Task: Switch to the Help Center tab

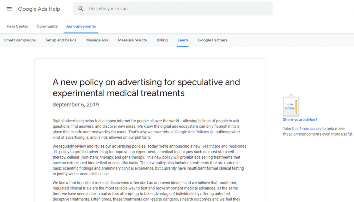Action: point(17,26)
